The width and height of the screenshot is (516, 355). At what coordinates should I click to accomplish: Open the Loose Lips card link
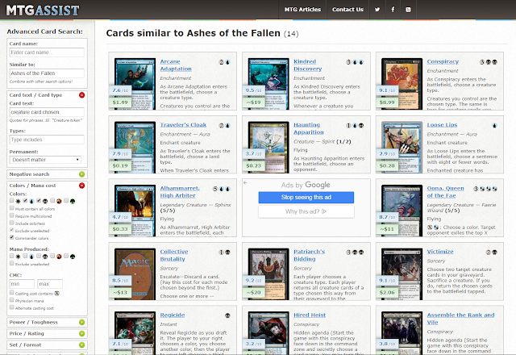tap(442, 125)
